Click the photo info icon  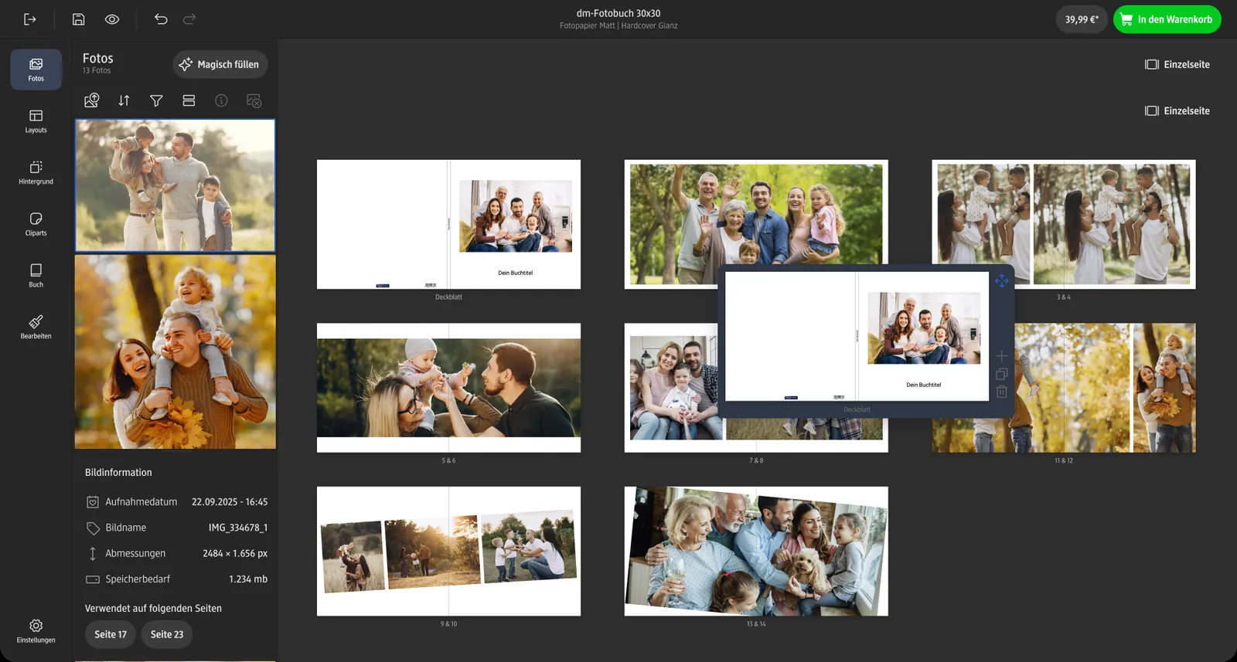[x=221, y=100]
